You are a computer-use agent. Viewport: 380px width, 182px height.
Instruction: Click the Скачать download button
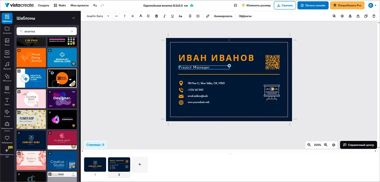[285, 5]
